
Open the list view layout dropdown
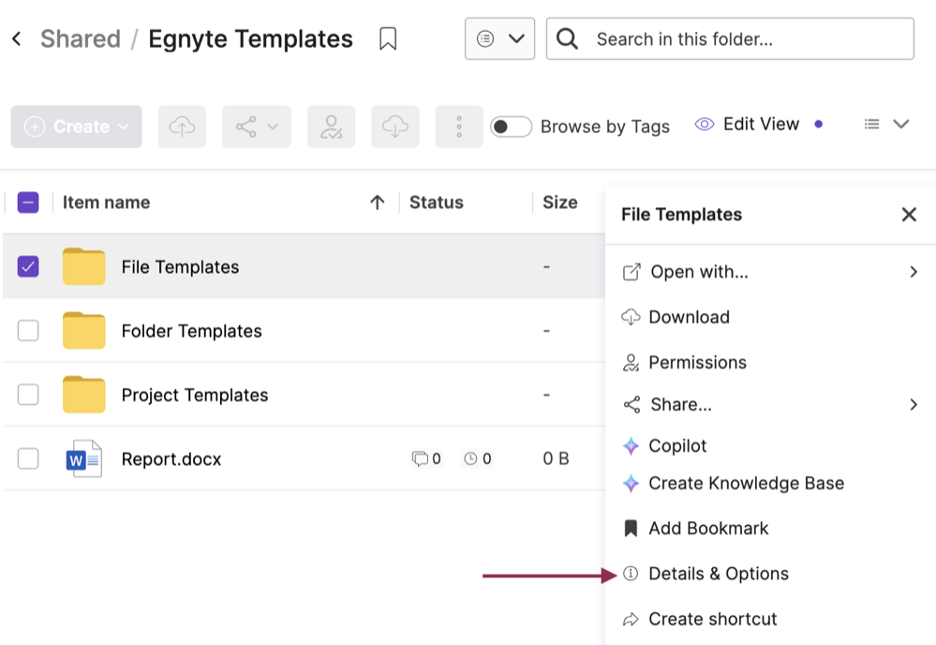click(x=886, y=125)
